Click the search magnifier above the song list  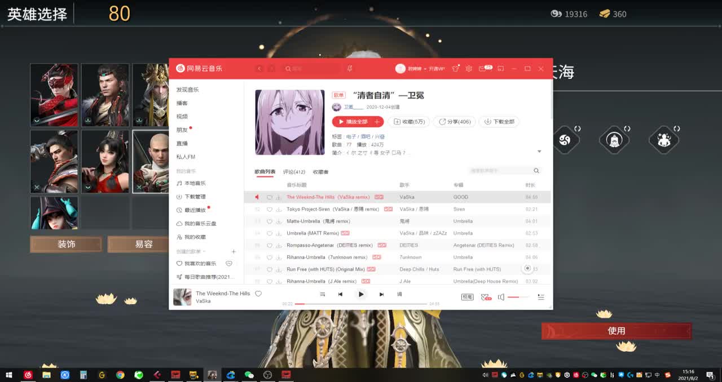(x=536, y=170)
